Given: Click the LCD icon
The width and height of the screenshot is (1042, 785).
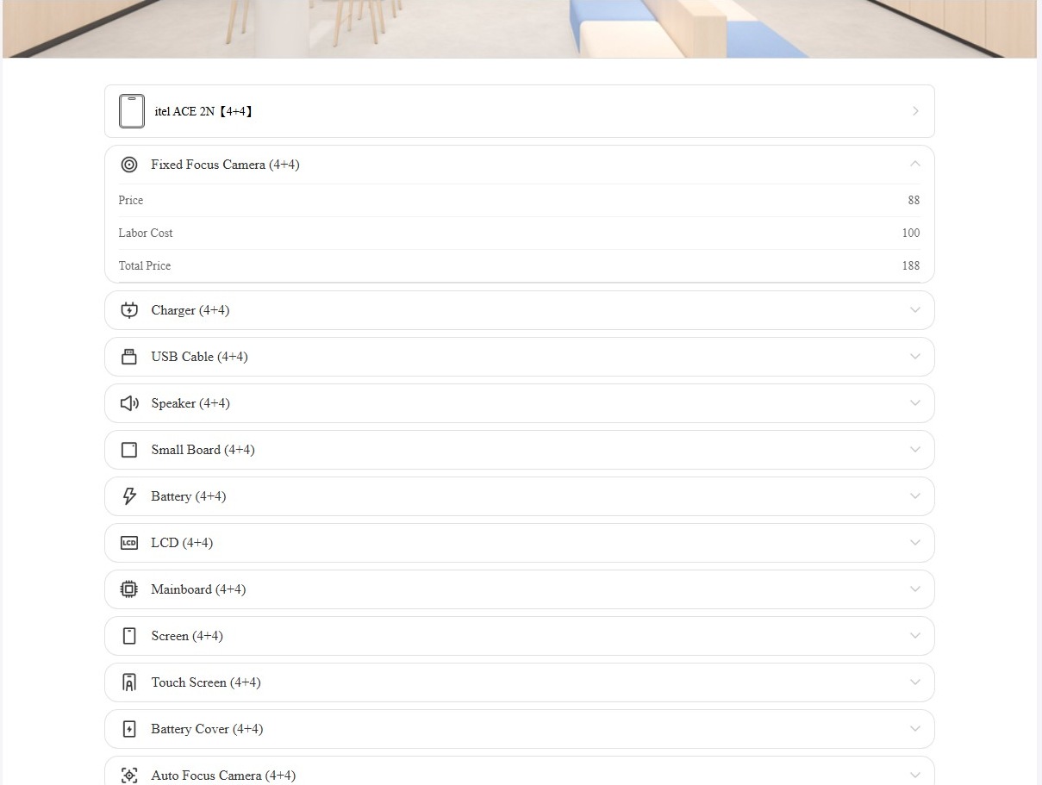Looking at the screenshot, I should (x=129, y=543).
